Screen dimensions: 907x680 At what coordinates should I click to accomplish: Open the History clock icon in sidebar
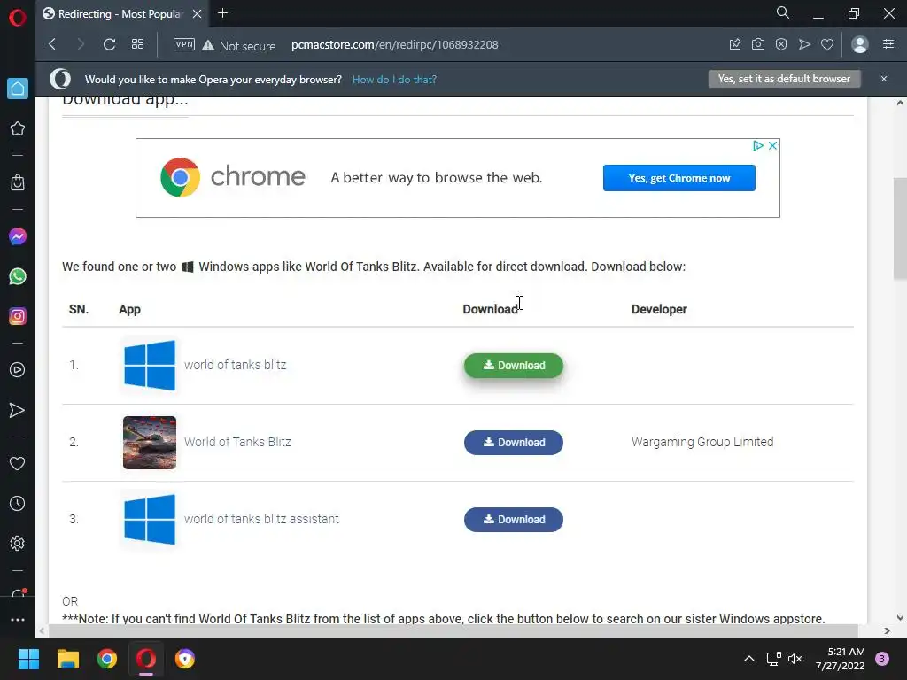(x=18, y=503)
